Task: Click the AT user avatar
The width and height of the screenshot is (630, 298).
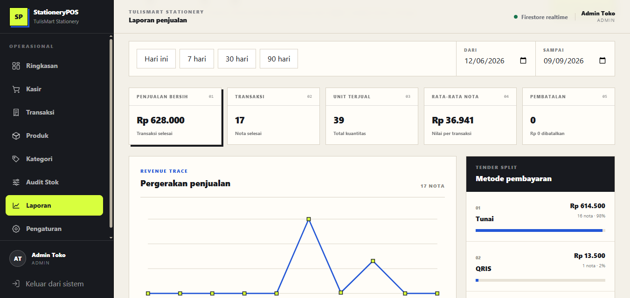Action: pos(18,258)
